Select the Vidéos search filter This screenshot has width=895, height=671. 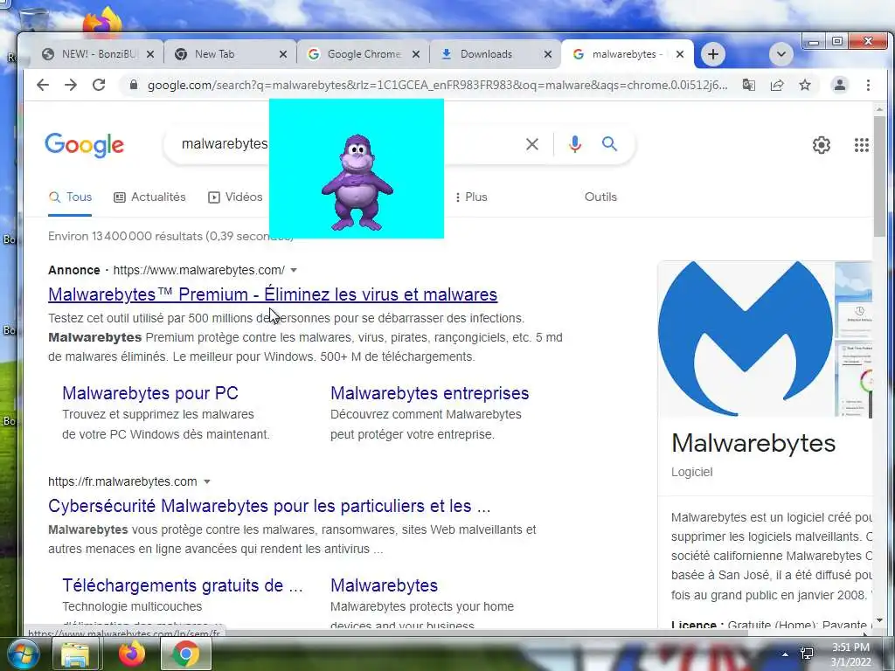click(235, 197)
